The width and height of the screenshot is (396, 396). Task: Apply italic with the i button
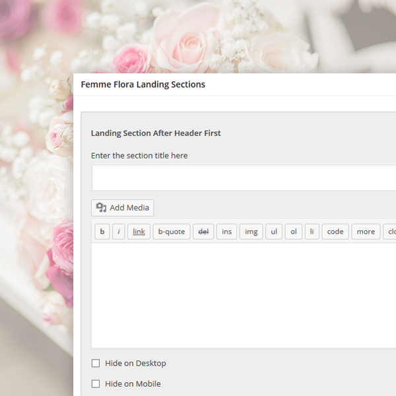[x=118, y=232]
